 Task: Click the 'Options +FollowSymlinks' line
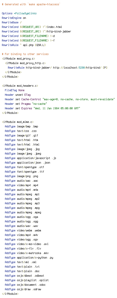tap(19, 14)
